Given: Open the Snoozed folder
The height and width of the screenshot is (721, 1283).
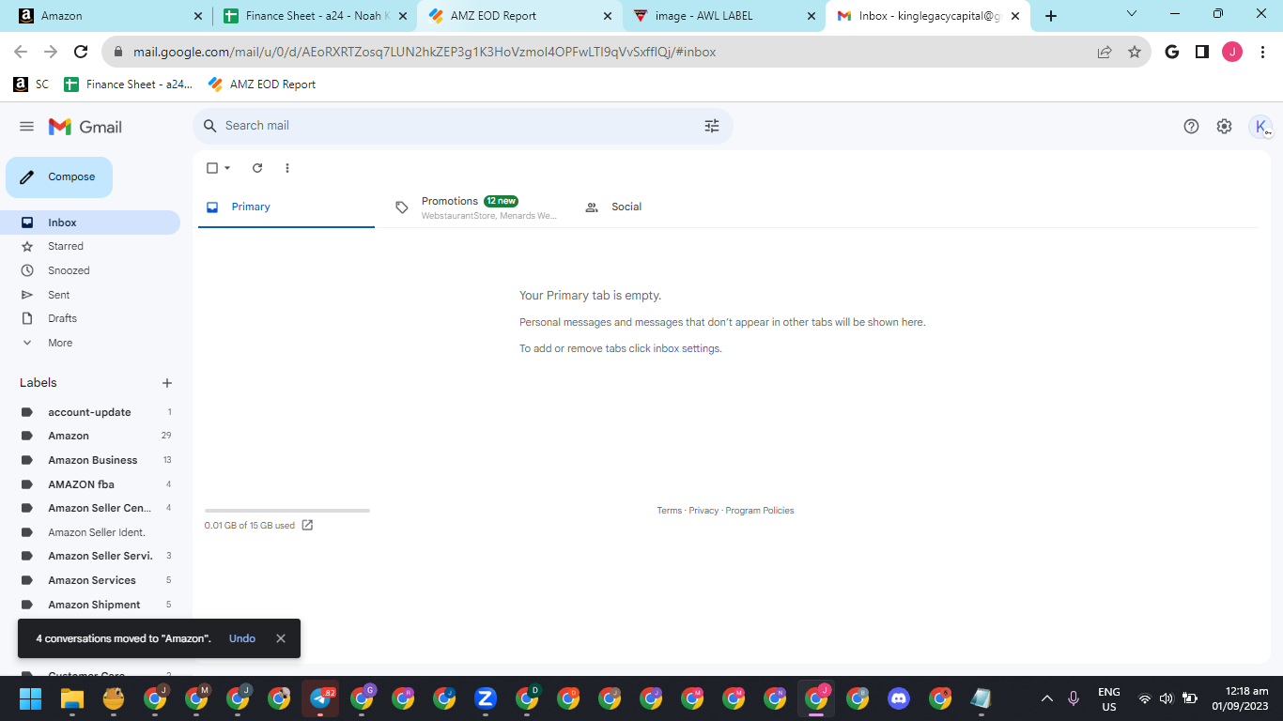Looking at the screenshot, I should 69,270.
